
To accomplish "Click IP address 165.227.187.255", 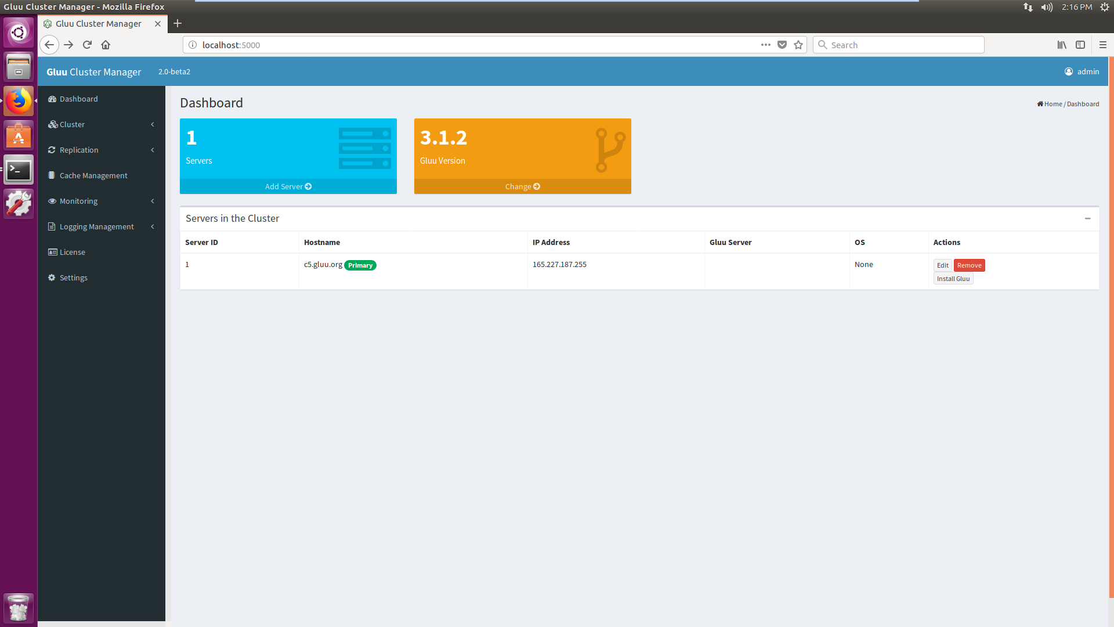I will [x=559, y=264].
